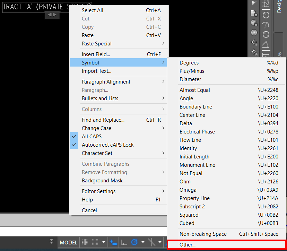Click the crosshair point with hash icon
Viewport: 287px width, 251px height.
click(x=254, y=43)
